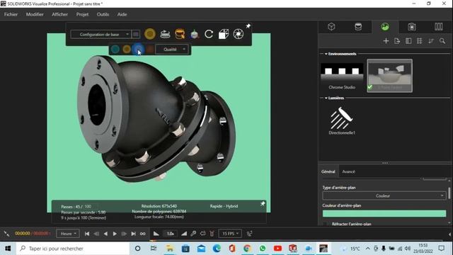This screenshot has width=453, height=255.
Task: Click the yellow render mode circle icon
Action: click(150, 34)
